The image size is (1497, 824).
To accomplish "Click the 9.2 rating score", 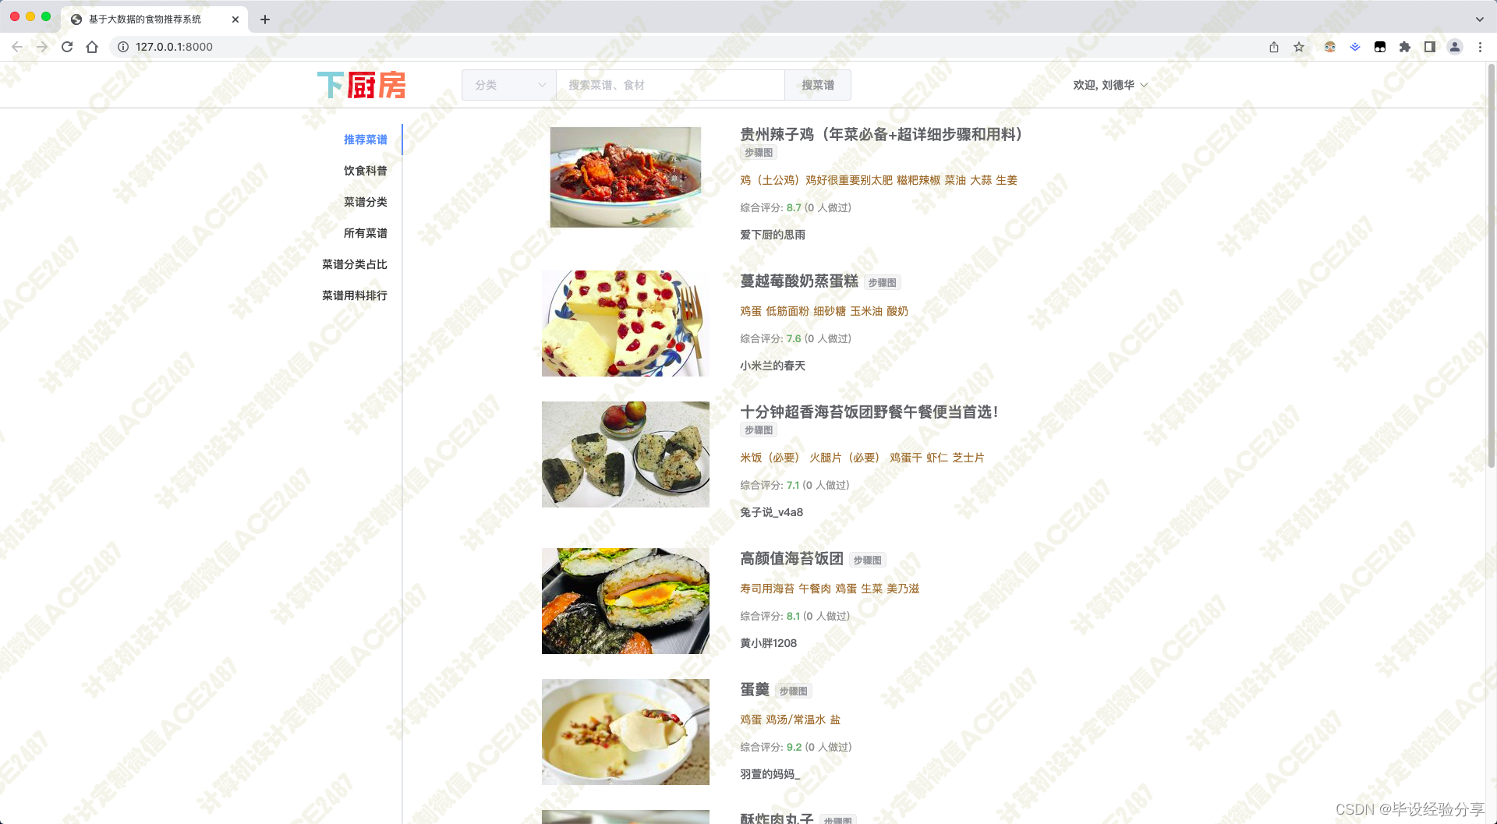I will point(794,747).
